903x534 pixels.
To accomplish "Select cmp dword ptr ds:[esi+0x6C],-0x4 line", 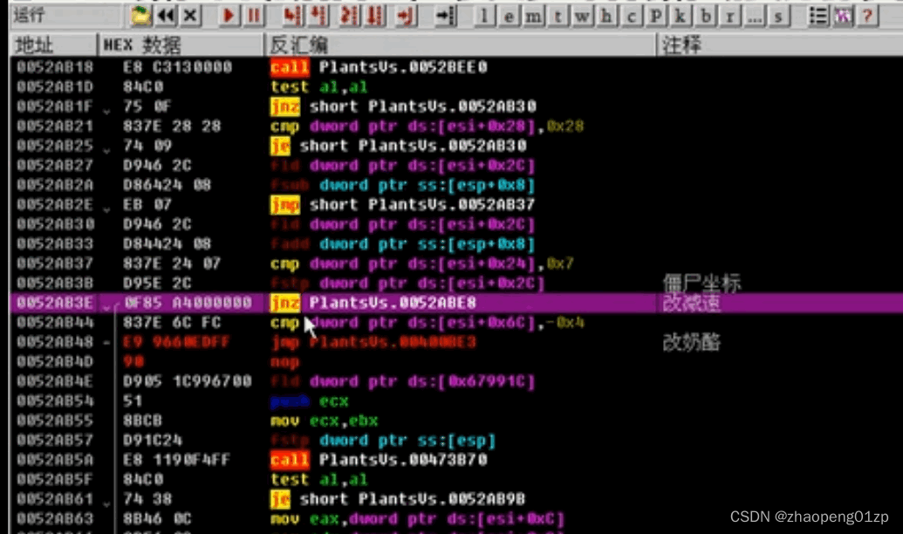I will coord(428,322).
